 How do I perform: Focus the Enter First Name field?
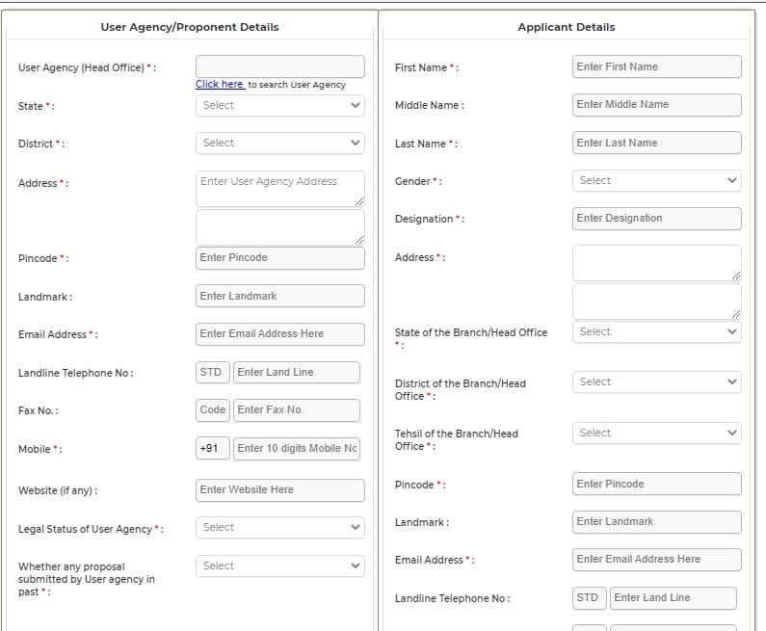656,66
